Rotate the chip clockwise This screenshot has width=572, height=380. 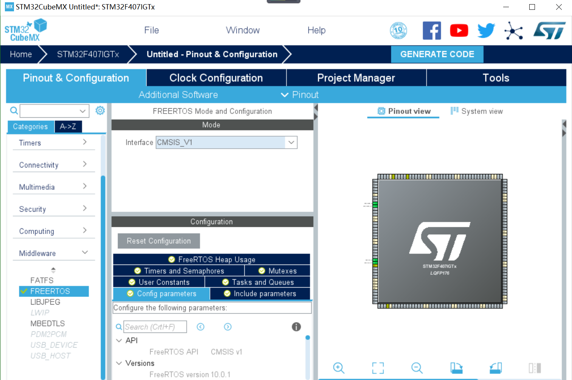point(456,368)
